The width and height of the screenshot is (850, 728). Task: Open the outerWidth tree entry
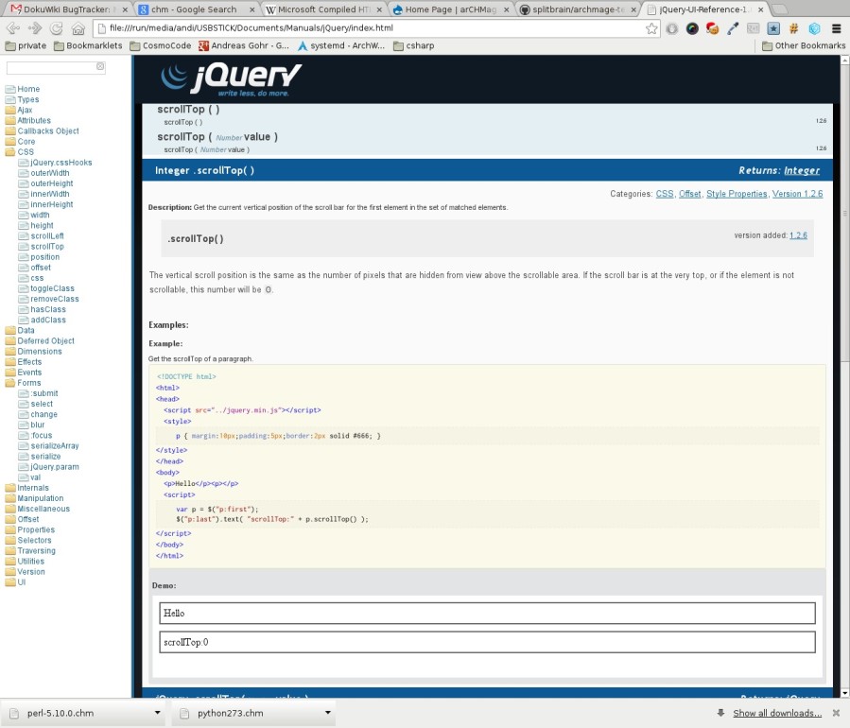click(x=50, y=173)
